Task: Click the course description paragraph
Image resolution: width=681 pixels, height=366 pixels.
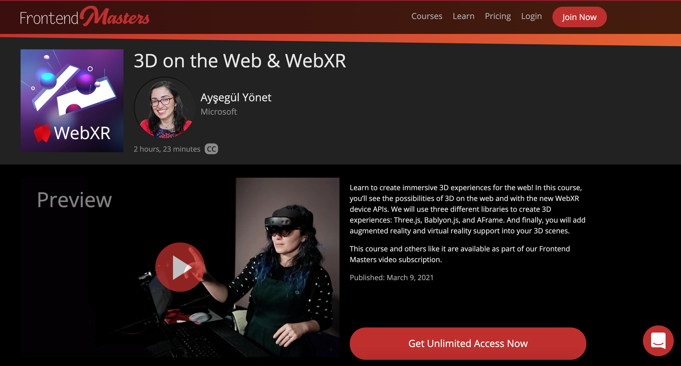Action: point(467,209)
